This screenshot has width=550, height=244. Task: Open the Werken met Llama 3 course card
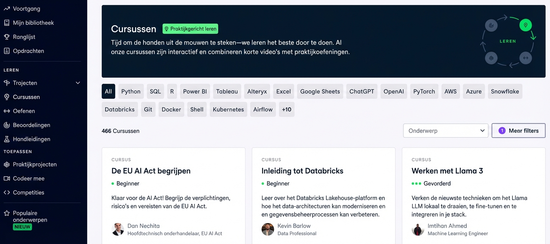coord(447,171)
